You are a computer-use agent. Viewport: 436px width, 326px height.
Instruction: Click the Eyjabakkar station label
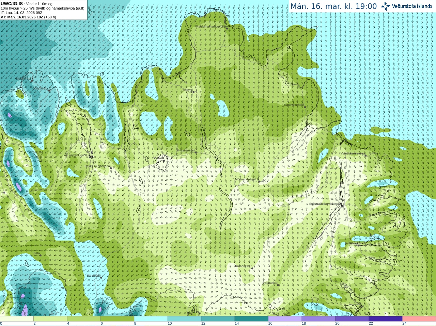[270, 283]
